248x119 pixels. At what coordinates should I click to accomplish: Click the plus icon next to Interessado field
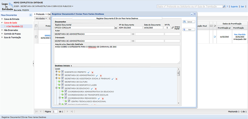click(133, 41)
